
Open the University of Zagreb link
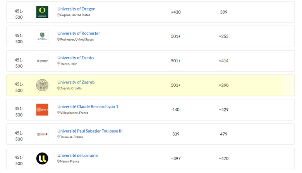pyautogui.click(x=76, y=82)
